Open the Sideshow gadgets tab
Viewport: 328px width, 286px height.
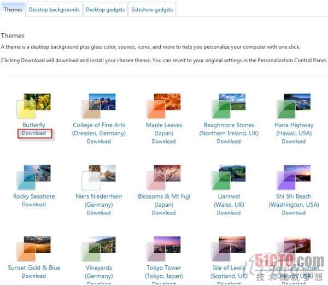152,10
